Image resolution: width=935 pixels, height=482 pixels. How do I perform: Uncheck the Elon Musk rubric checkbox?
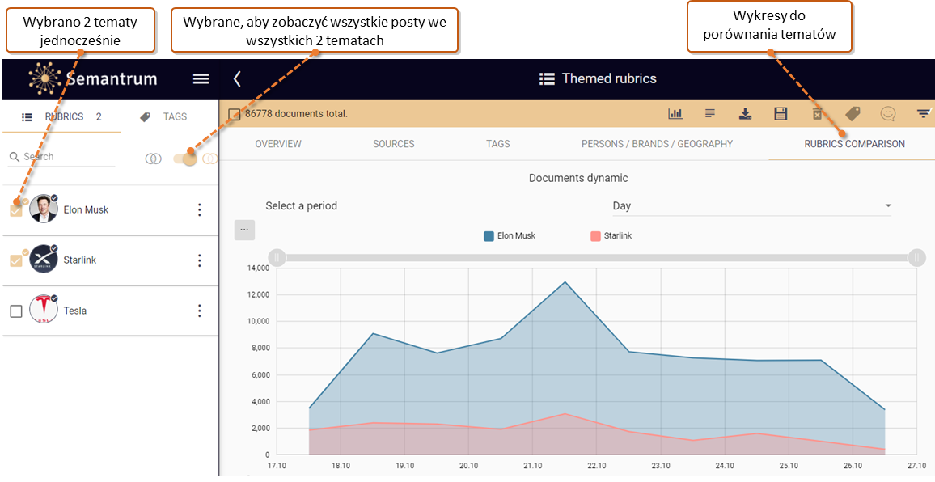[x=16, y=210]
